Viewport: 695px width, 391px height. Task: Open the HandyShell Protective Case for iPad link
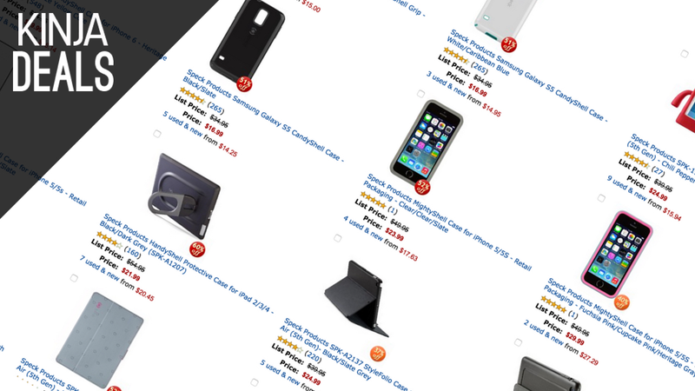pyautogui.click(x=186, y=262)
